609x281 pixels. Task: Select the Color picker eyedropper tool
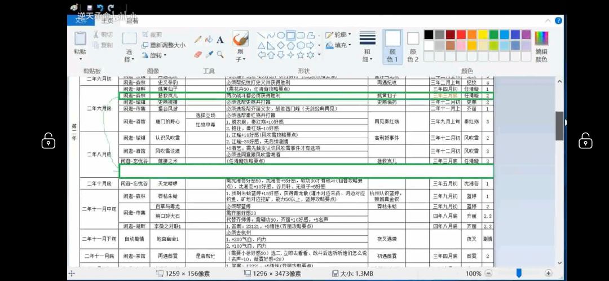209,54
